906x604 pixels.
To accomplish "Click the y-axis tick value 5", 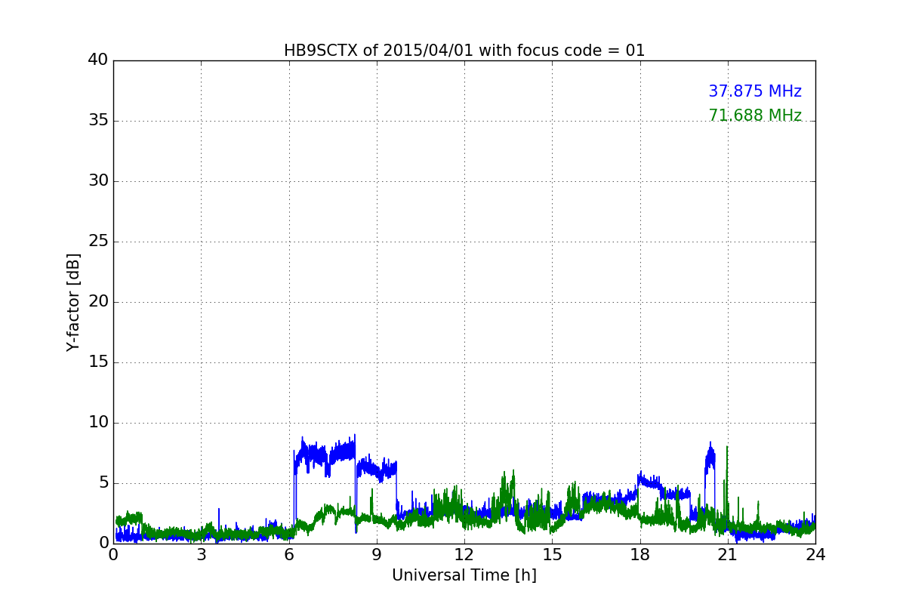I will click(x=103, y=483).
